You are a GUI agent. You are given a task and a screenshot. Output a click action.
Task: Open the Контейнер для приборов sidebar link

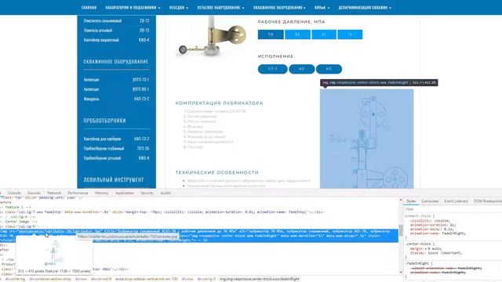[117, 139]
